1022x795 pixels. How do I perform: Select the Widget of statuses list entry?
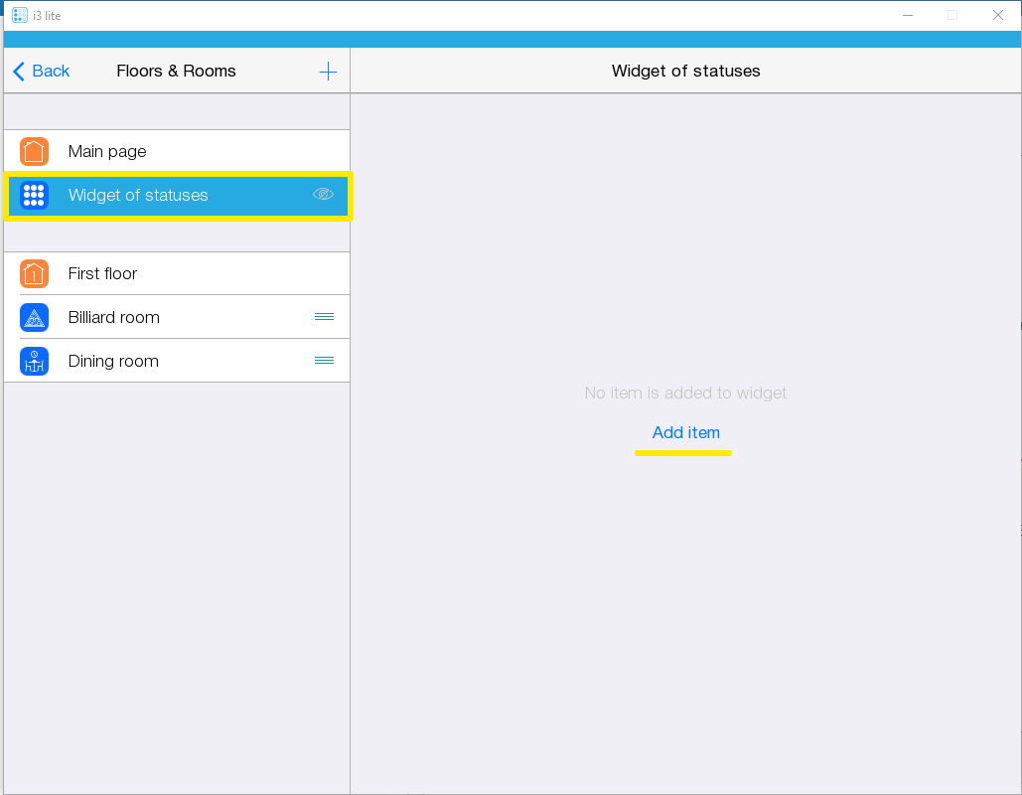click(x=138, y=196)
